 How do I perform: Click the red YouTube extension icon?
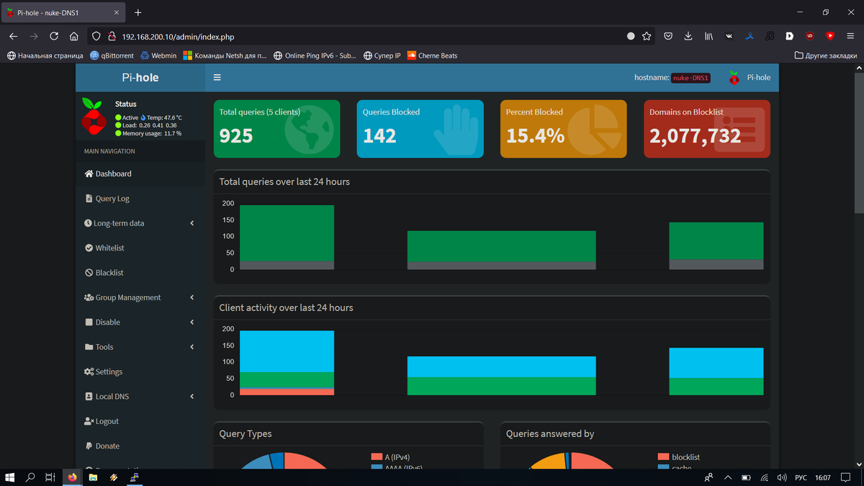click(830, 36)
